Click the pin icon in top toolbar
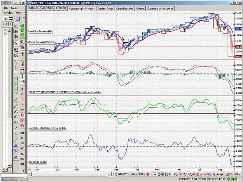Viewport: 243px width, 182px height. point(5,19)
